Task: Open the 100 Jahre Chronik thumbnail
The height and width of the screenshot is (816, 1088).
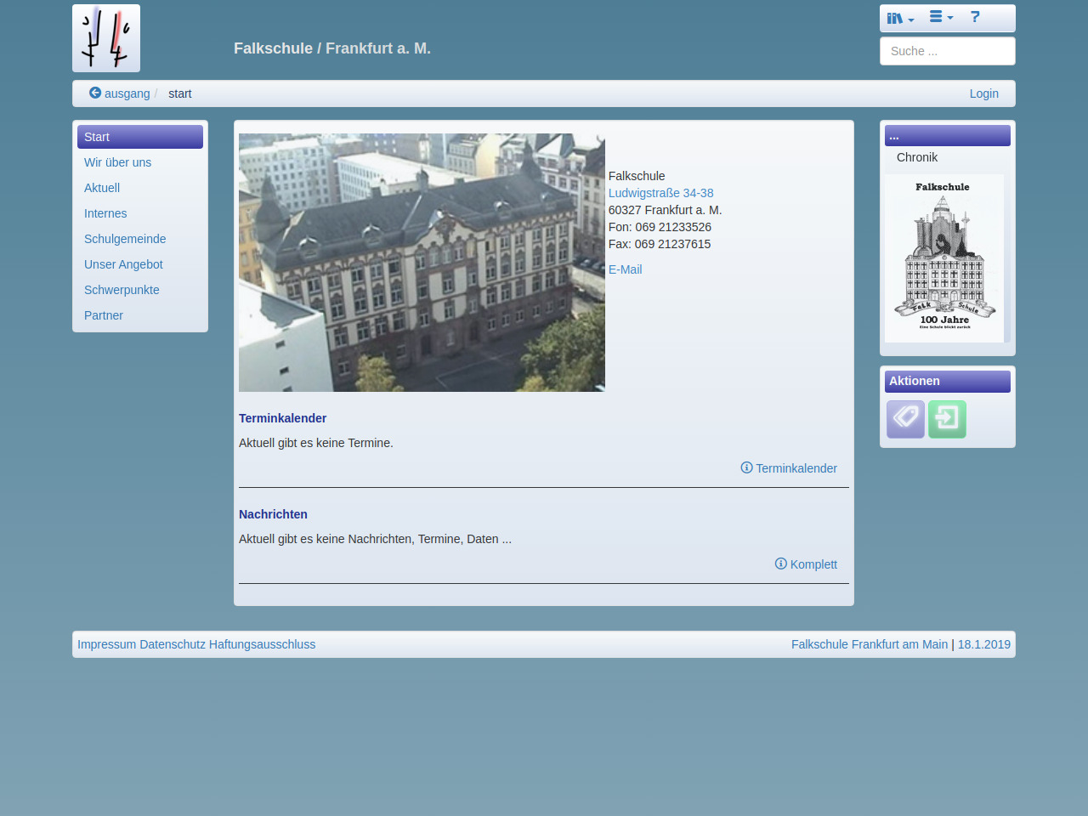Action: click(x=943, y=258)
